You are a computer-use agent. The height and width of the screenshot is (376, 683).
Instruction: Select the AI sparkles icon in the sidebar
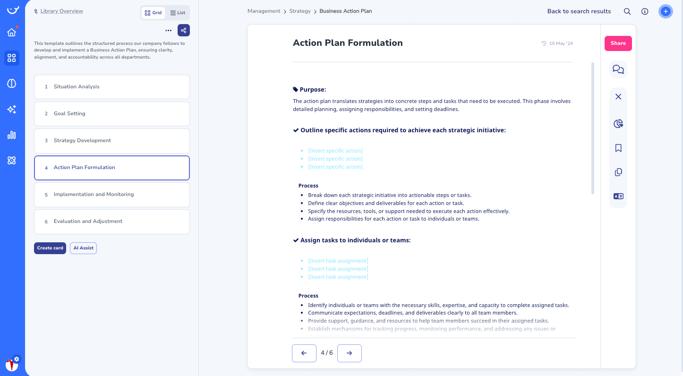tap(12, 109)
